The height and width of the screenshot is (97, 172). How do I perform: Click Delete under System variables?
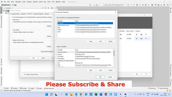coord(110,70)
